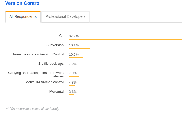190x117 pixels.
Task: Click the Zip file back-ups bar
Action: (x=74, y=67)
